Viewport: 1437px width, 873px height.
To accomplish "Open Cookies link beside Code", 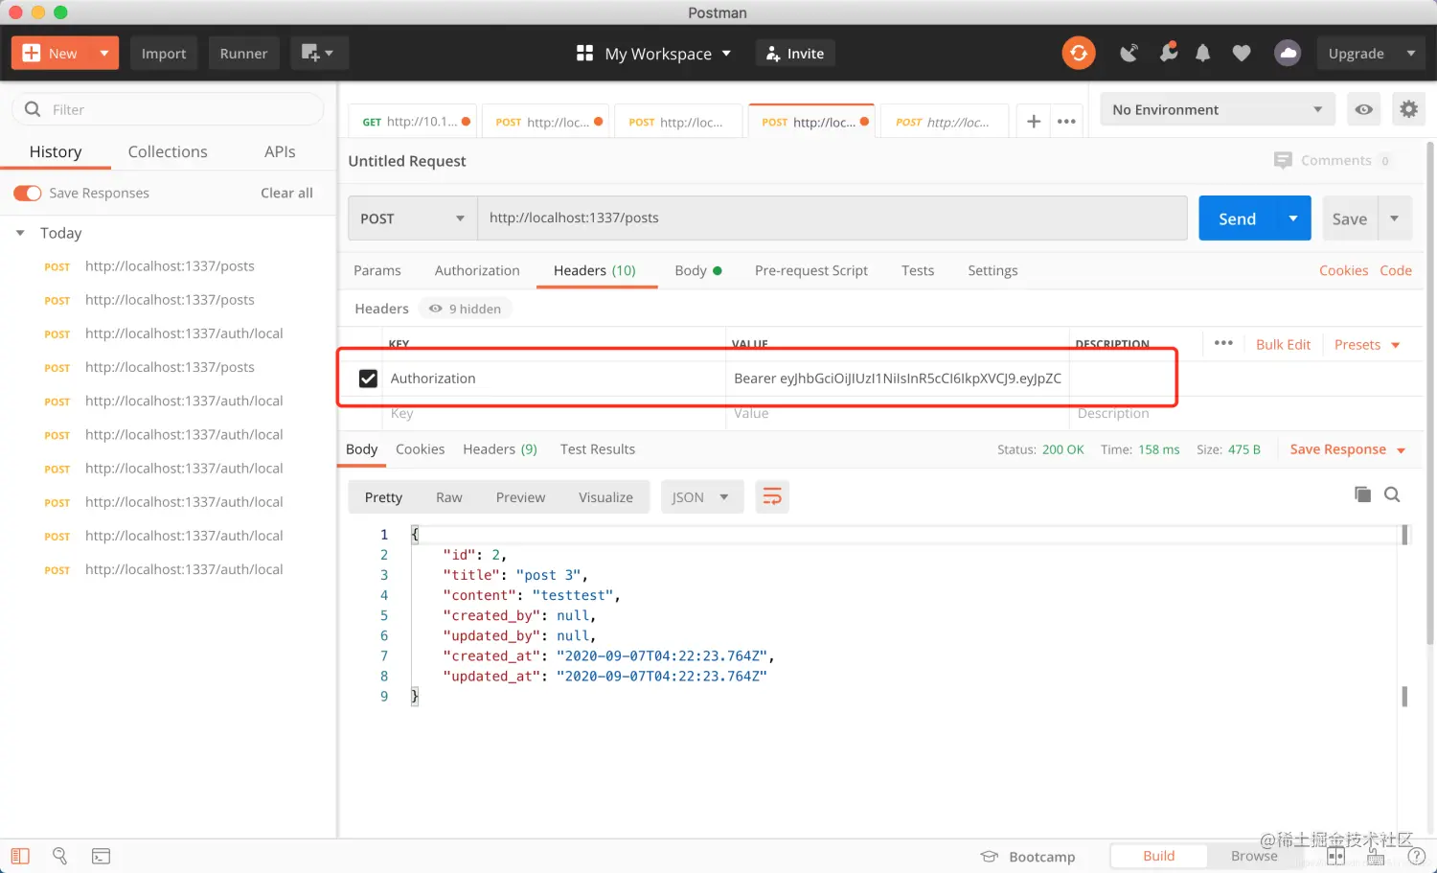I will click(1343, 270).
